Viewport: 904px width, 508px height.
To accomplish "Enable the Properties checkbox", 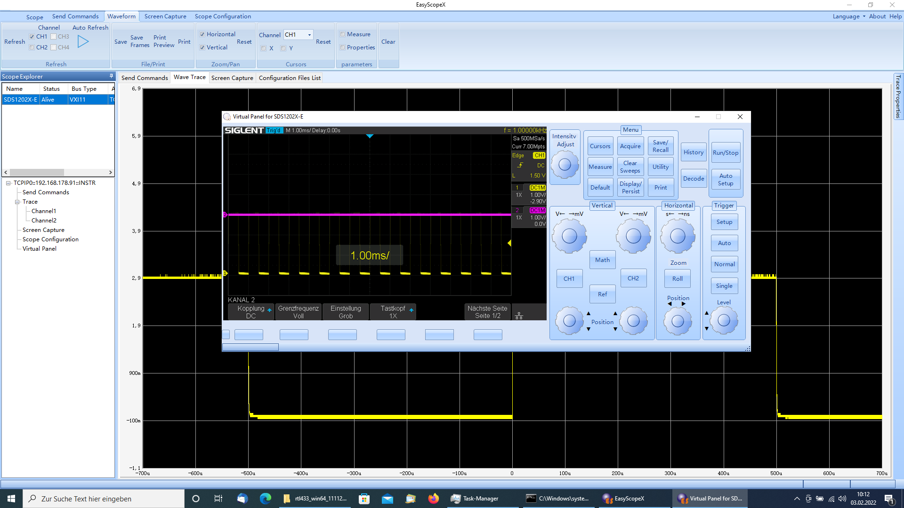I will tap(343, 48).
